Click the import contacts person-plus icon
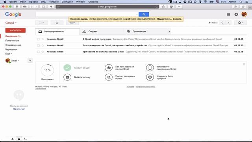This screenshot has height=142, width=252. point(109,77)
